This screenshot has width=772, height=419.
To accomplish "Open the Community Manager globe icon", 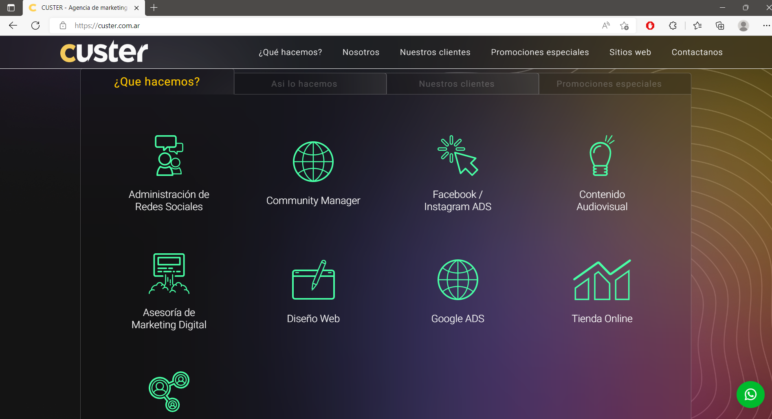I will (x=313, y=162).
